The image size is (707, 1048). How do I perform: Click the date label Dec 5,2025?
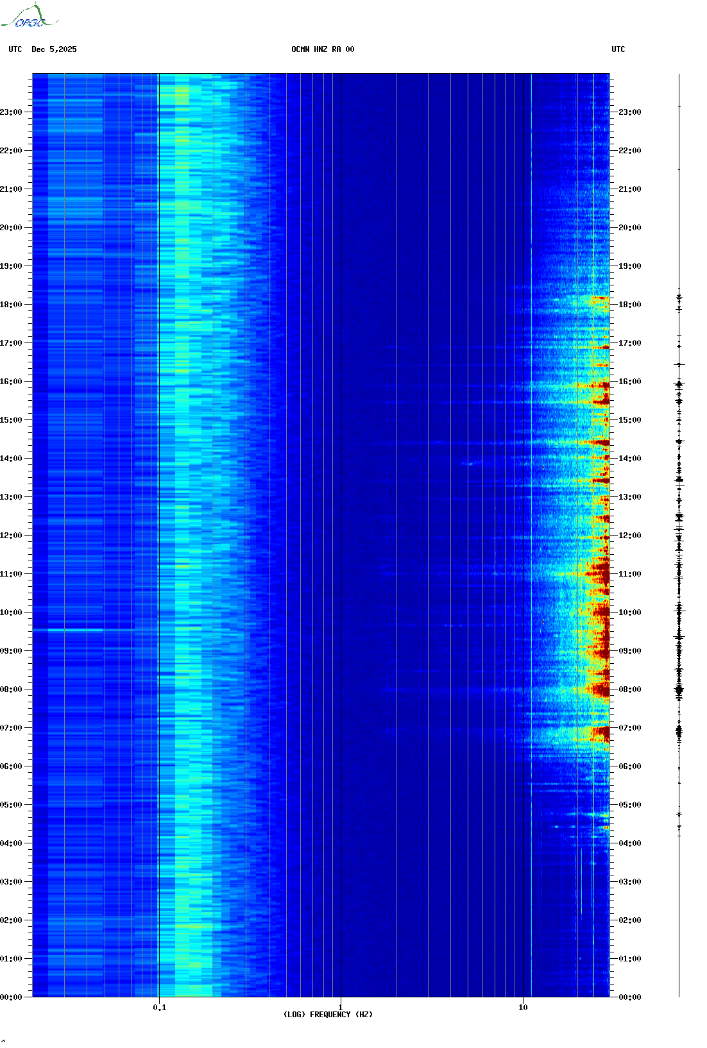pyautogui.click(x=54, y=49)
